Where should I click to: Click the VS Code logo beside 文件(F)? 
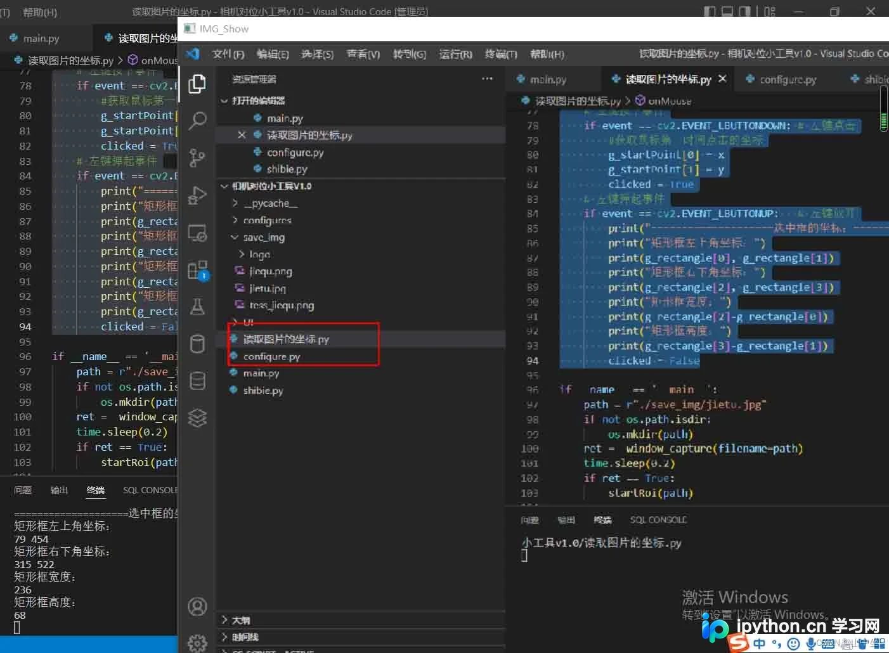193,54
